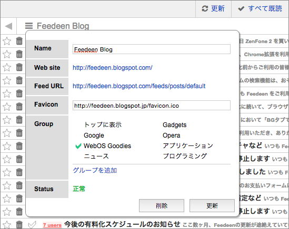The width and height of the screenshot is (289, 229).
Task: Click the 削除 delete button
Action: click(x=162, y=206)
